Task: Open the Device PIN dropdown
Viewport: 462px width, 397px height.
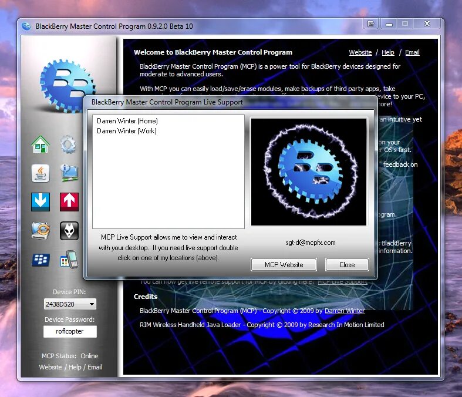Action: coord(70,304)
